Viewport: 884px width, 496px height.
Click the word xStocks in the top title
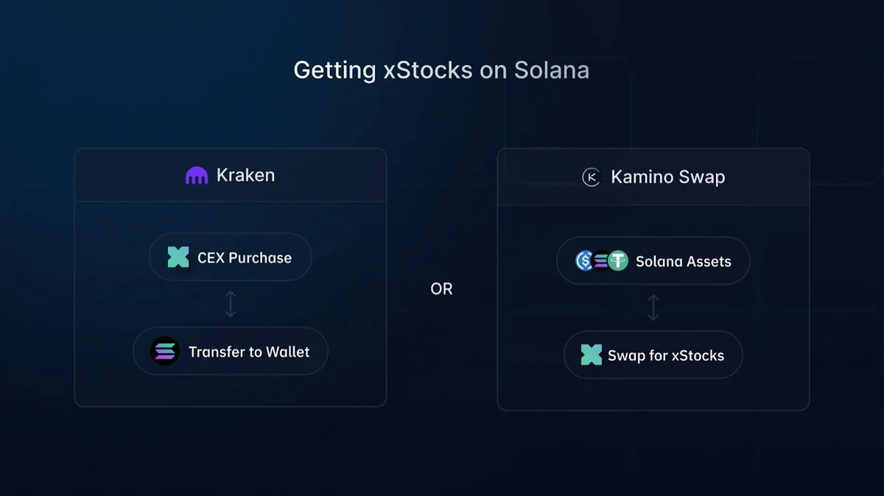pyautogui.click(x=428, y=70)
